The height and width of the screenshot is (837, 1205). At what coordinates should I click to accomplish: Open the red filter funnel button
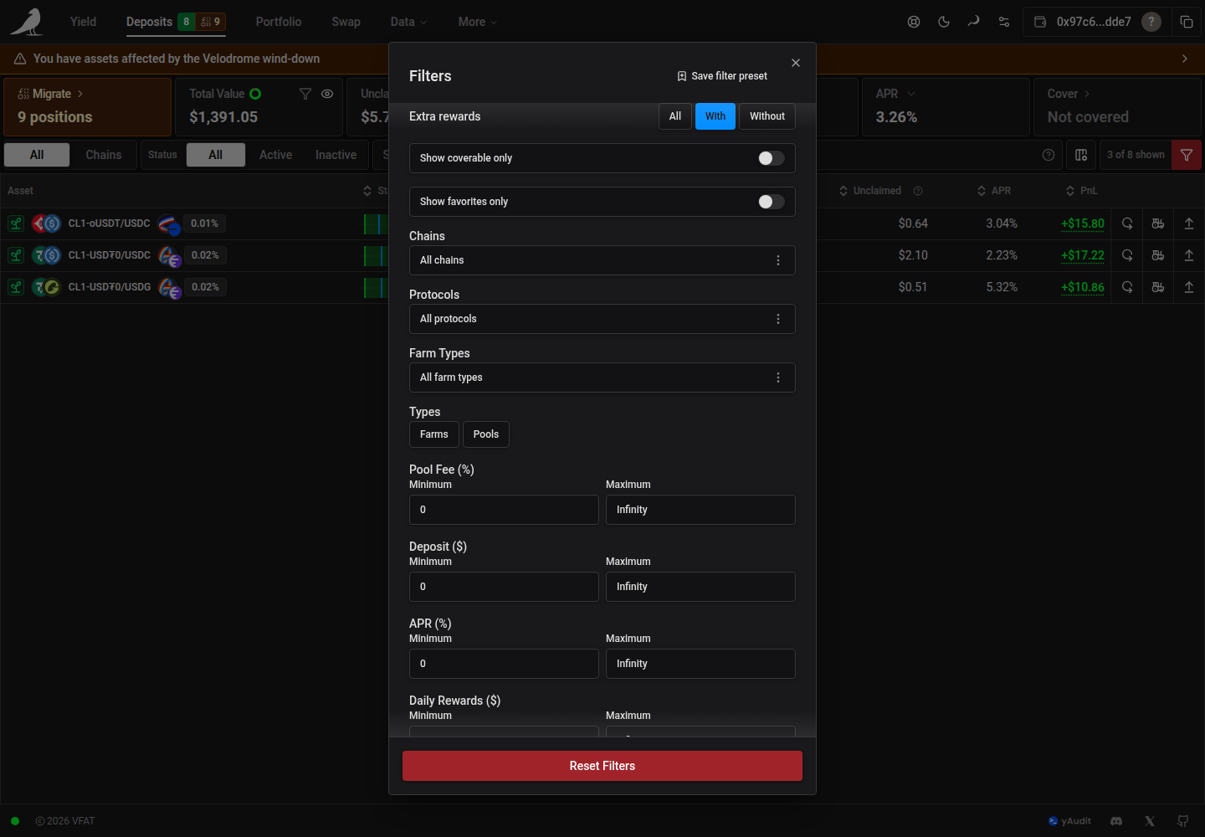pyautogui.click(x=1187, y=155)
